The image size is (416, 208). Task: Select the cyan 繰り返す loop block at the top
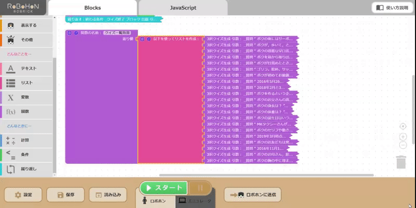113,19
